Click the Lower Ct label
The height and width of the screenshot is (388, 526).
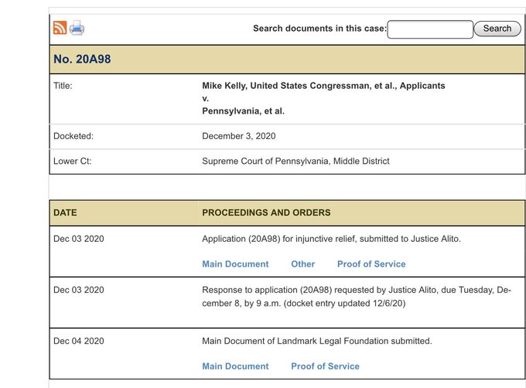click(73, 162)
